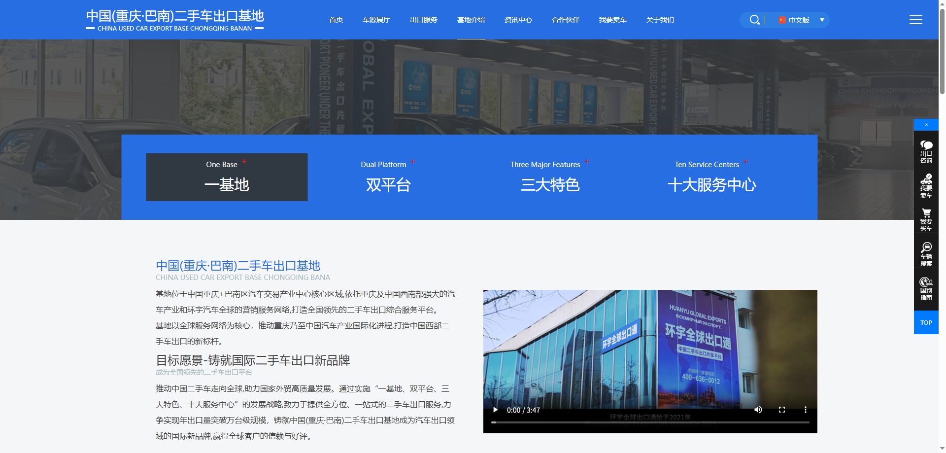
Task: Expand the 中文版 language dropdown arrow
Action: pyautogui.click(x=822, y=20)
